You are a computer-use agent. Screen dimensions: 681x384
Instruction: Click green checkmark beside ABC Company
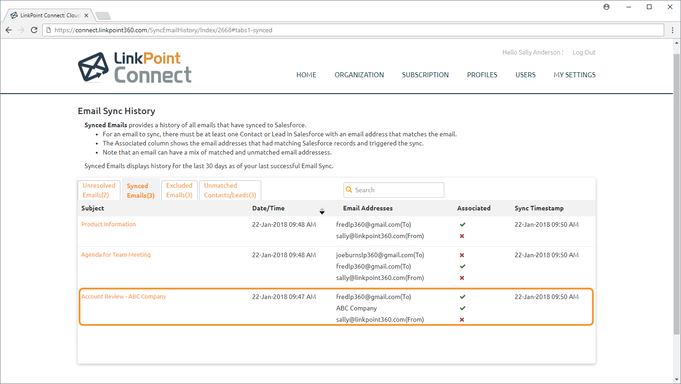462,308
